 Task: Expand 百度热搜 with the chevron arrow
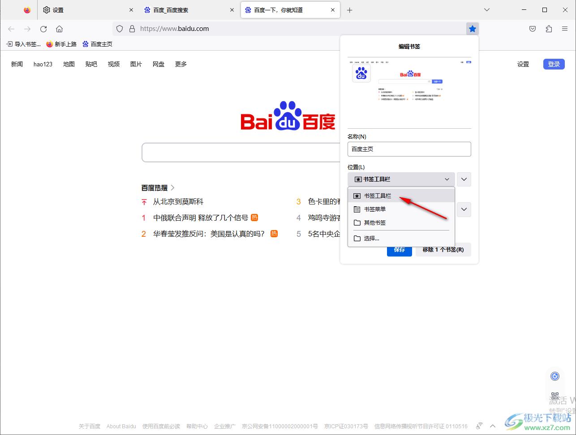(172, 188)
